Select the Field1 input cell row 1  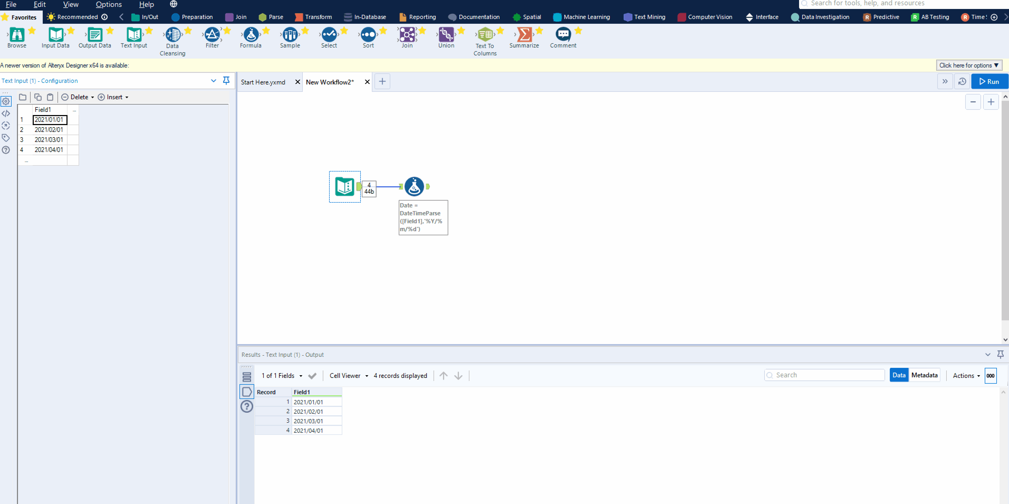tap(48, 120)
